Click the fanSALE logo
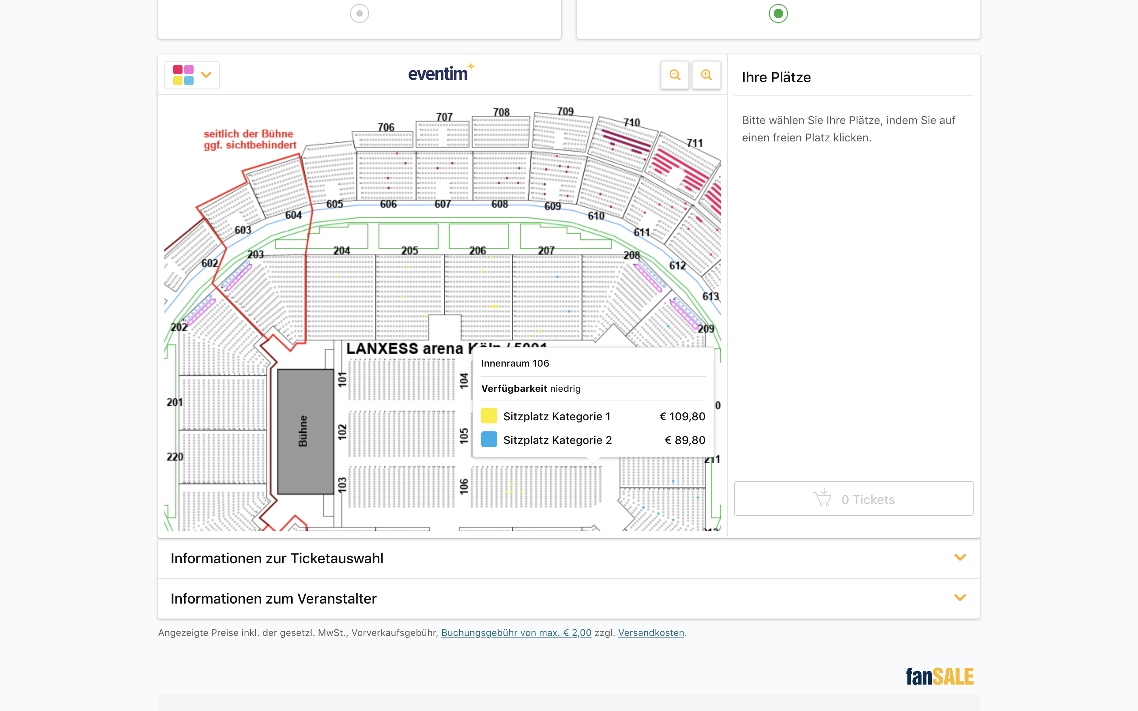This screenshot has height=711, width=1138. pyautogui.click(x=939, y=676)
